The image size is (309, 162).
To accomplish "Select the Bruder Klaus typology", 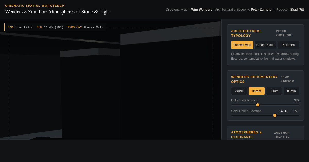I will coord(265,45).
